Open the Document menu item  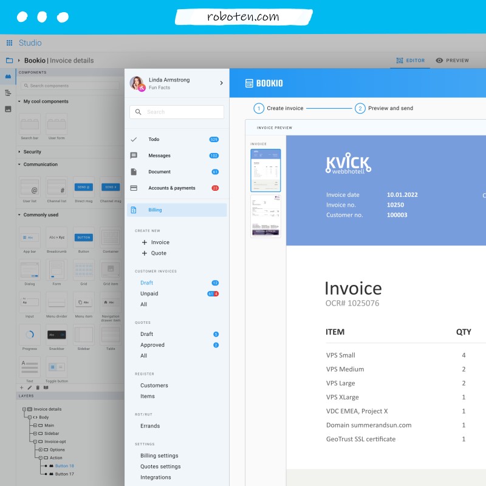point(177,172)
